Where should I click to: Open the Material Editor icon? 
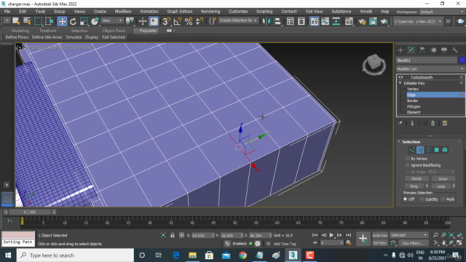coord(349,21)
